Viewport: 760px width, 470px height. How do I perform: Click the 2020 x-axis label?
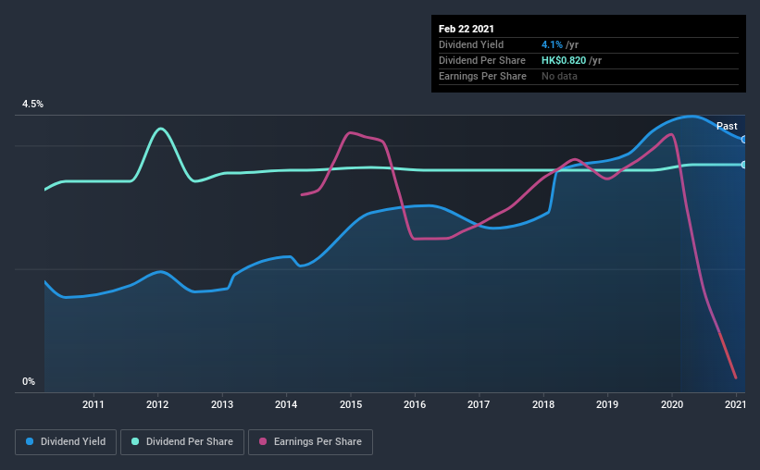coord(672,404)
